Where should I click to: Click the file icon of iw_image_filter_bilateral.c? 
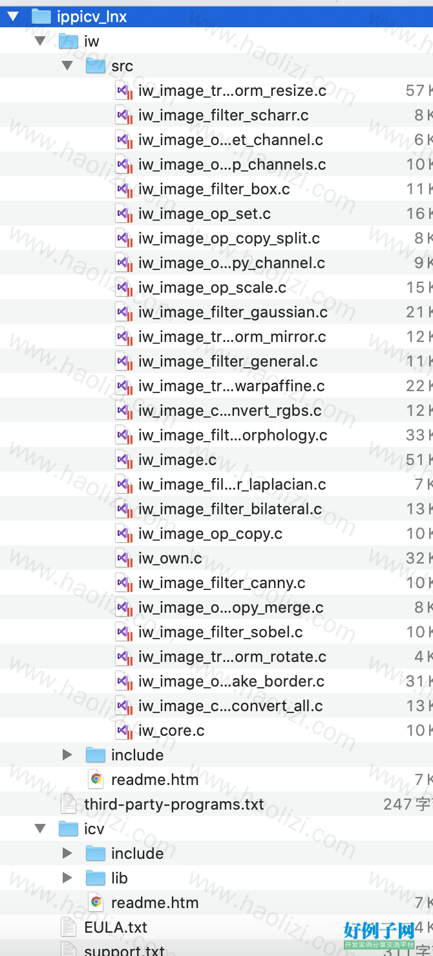pos(124,509)
